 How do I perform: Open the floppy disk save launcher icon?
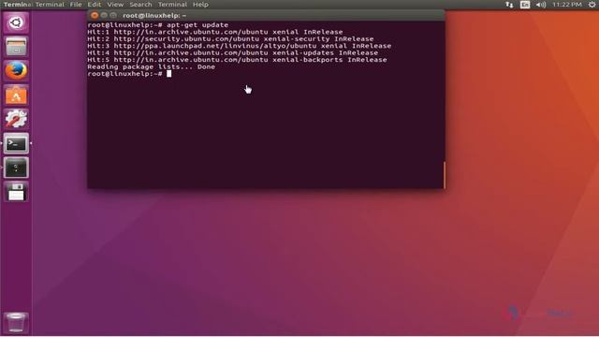click(16, 192)
